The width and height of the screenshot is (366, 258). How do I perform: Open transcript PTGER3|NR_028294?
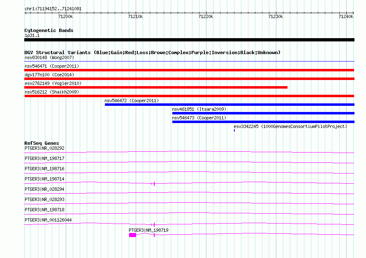[44, 189]
